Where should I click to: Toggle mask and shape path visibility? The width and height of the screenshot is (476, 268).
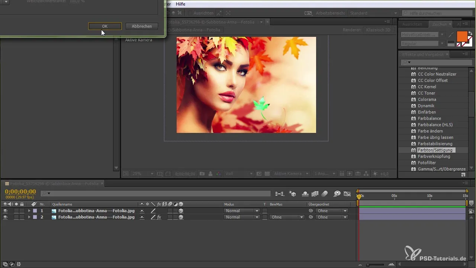tap(168, 174)
